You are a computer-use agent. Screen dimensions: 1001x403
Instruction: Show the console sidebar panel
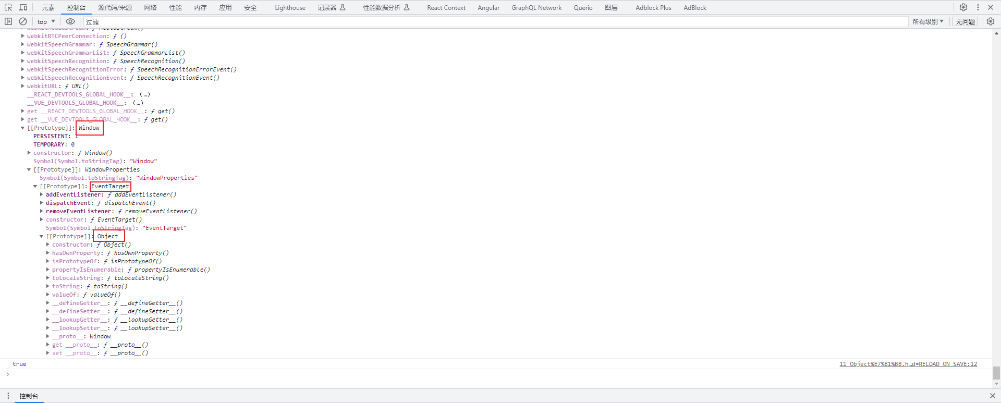click(8, 21)
